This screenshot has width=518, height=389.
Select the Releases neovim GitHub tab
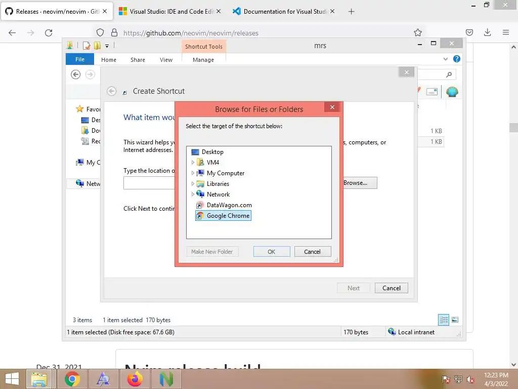pyautogui.click(x=57, y=11)
